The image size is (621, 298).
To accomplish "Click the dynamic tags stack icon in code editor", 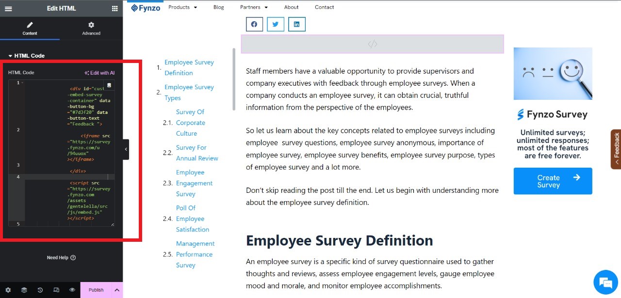I will pos(109,85).
